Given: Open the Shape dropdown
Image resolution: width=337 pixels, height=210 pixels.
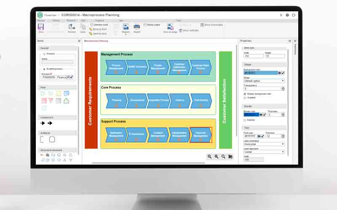Looking at the screenshot, I should 264,81.
